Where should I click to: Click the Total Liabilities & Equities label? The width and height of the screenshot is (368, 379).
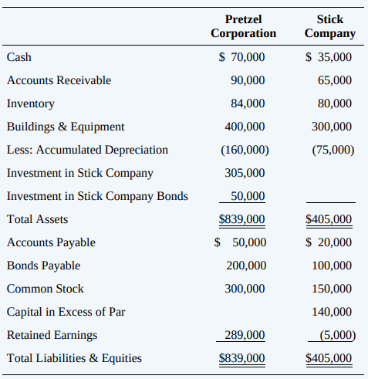[74, 358]
